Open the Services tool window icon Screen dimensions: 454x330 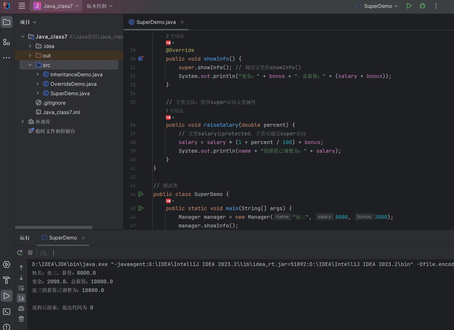tap(7, 264)
